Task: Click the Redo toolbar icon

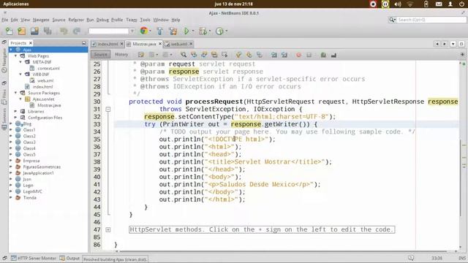Action: [77, 31]
